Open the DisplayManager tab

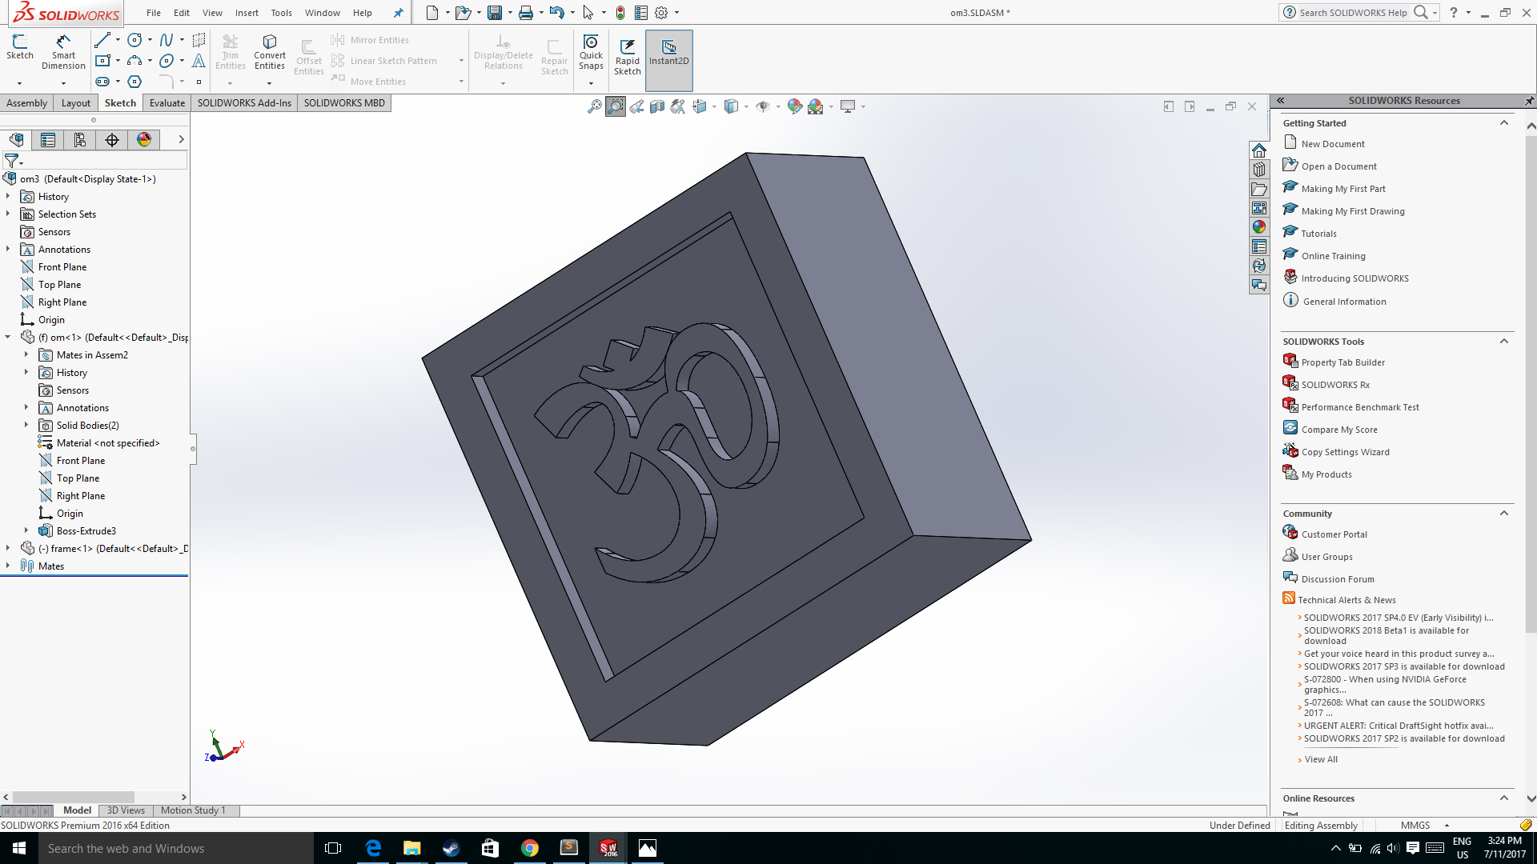(144, 140)
